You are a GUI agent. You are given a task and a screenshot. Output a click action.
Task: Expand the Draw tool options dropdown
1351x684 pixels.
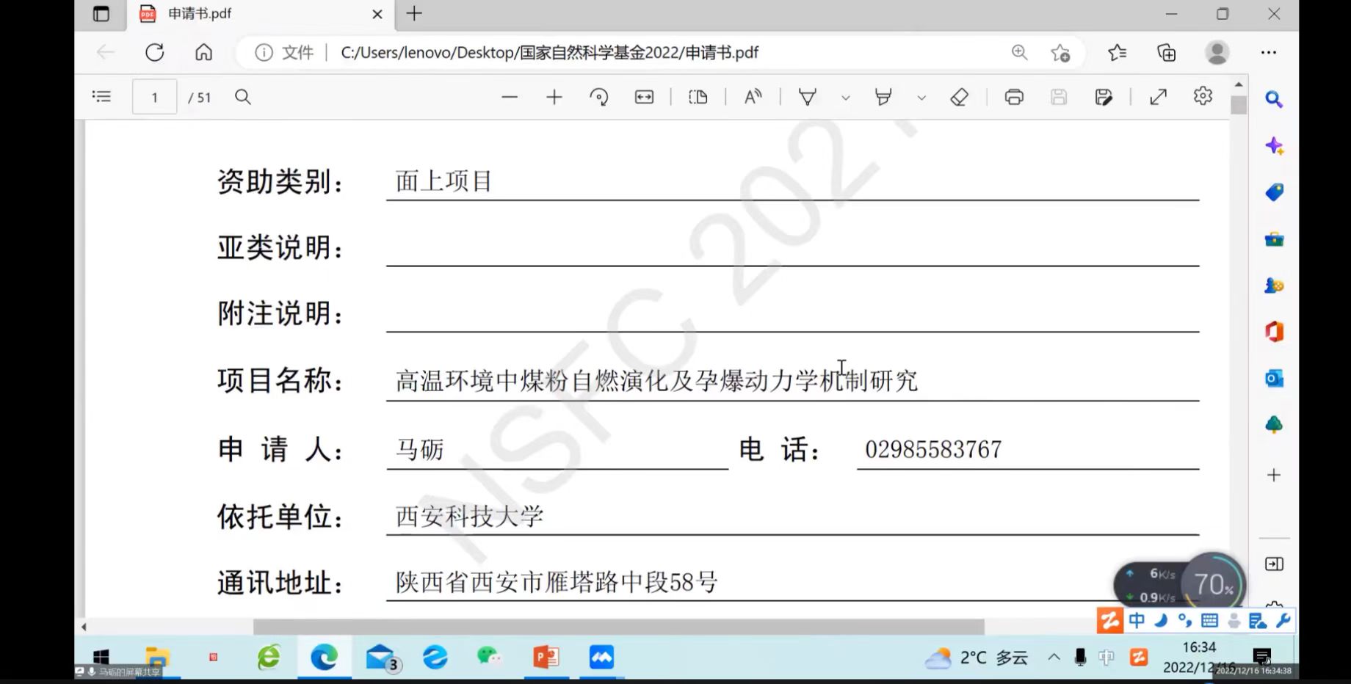846,98
